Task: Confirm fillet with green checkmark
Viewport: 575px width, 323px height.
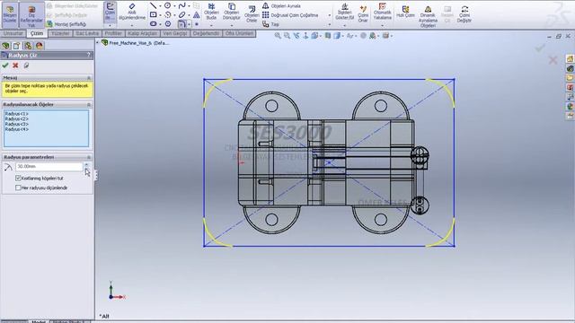Action: 5,65
